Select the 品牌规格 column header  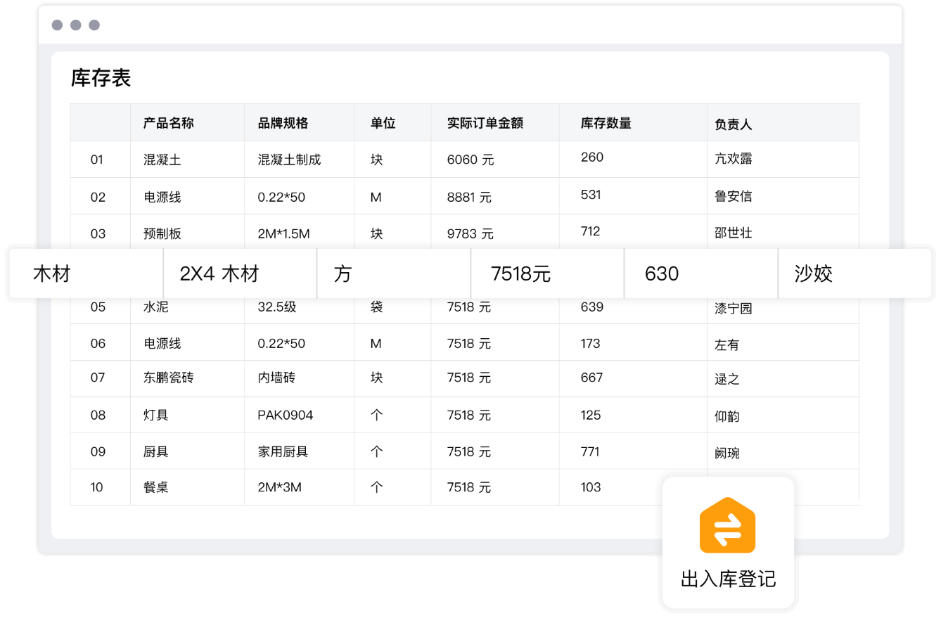click(x=283, y=123)
